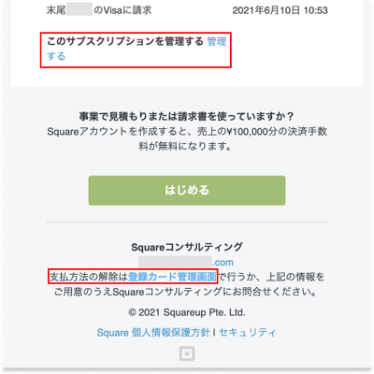Click the blue .com address link
374x374 pixels.
coord(223,262)
